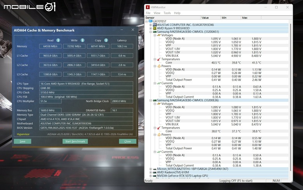Click the Micron SSD drive icon
Screen dimensions: 303x190
pyautogui.click(x=155, y=169)
